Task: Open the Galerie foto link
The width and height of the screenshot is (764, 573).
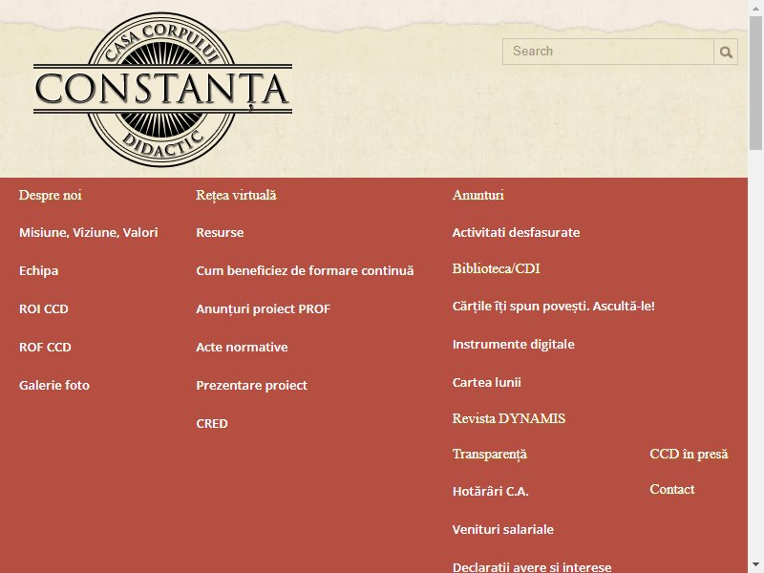Action: (x=54, y=386)
